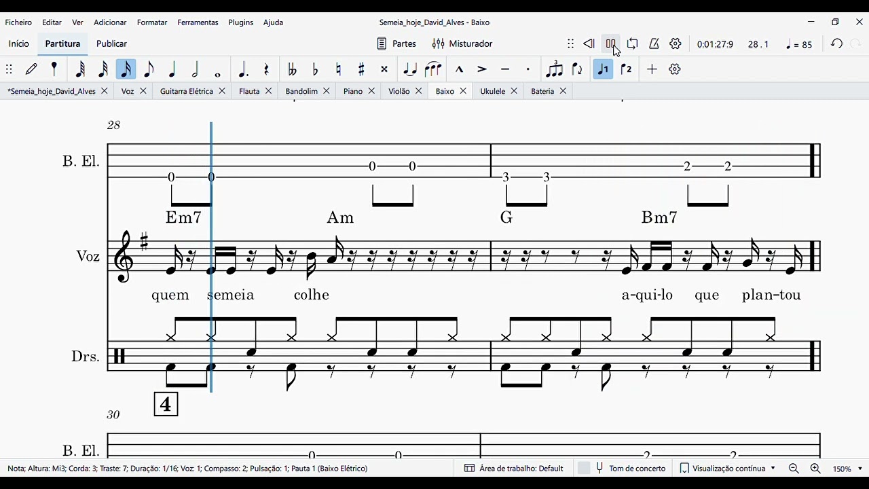Add tenuto articulation

pos(505,69)
